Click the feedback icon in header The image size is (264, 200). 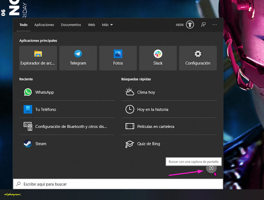click(203, 25)
